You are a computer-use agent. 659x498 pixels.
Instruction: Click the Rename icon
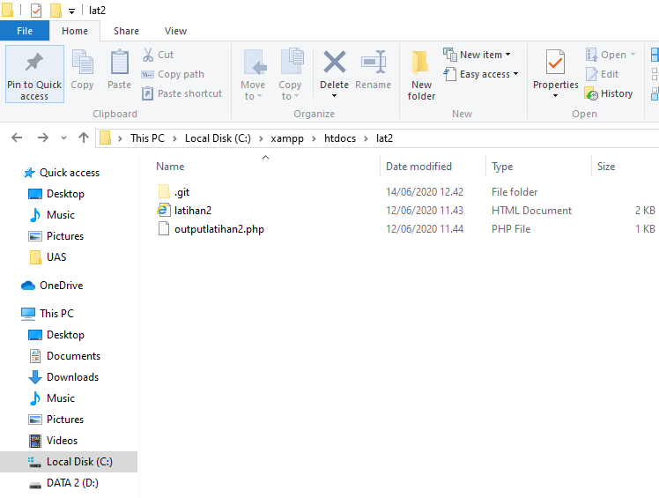coord(374,63)
